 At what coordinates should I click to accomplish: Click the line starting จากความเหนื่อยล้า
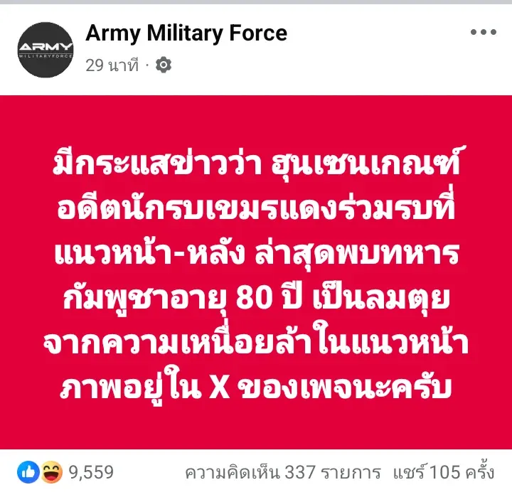click(256, 341)
